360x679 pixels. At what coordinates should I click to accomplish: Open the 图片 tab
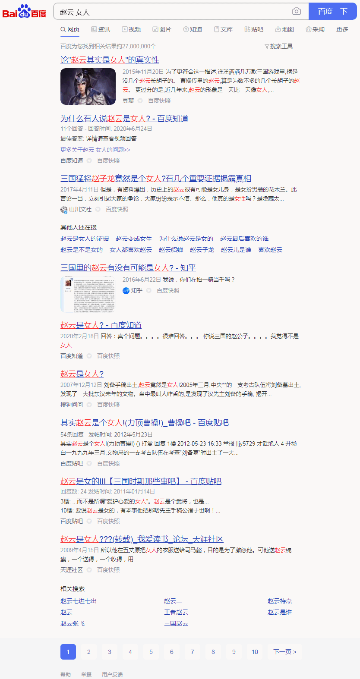click(162, 29)
